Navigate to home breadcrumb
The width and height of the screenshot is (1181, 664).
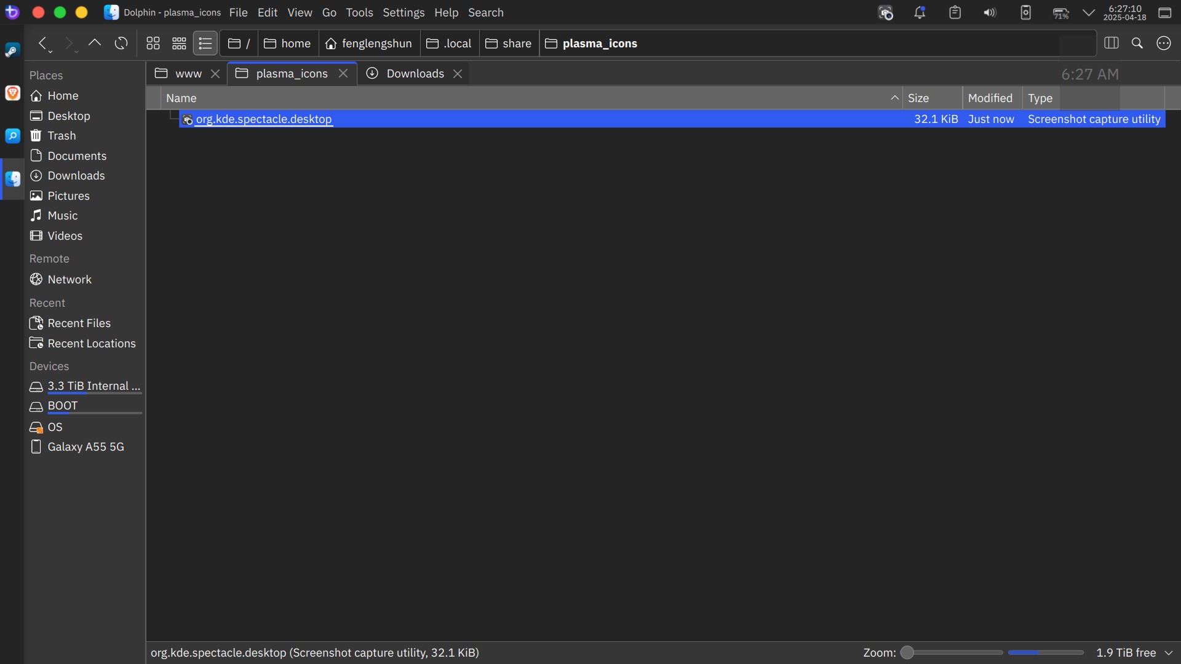pyautogui.click(x=287, y=44)
